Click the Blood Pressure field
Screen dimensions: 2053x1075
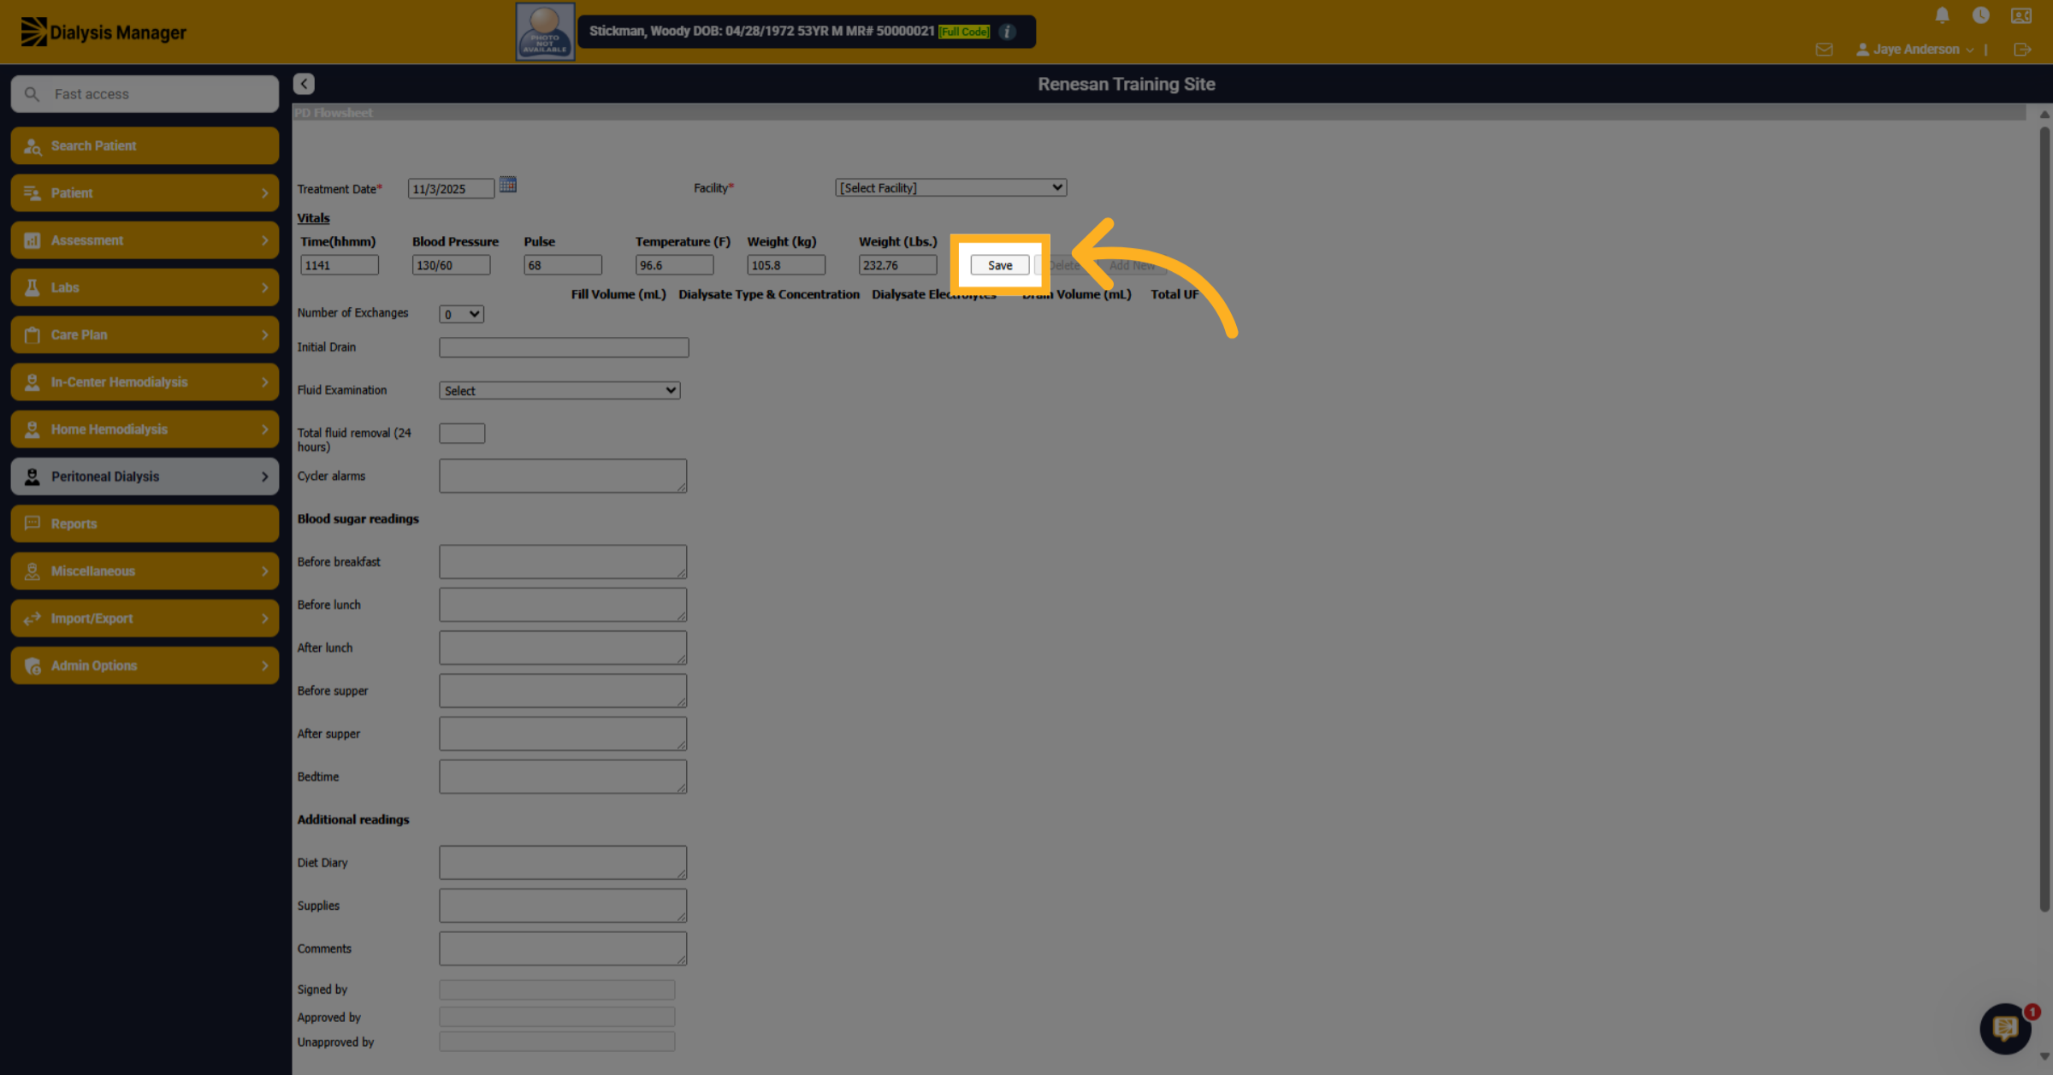451,265
